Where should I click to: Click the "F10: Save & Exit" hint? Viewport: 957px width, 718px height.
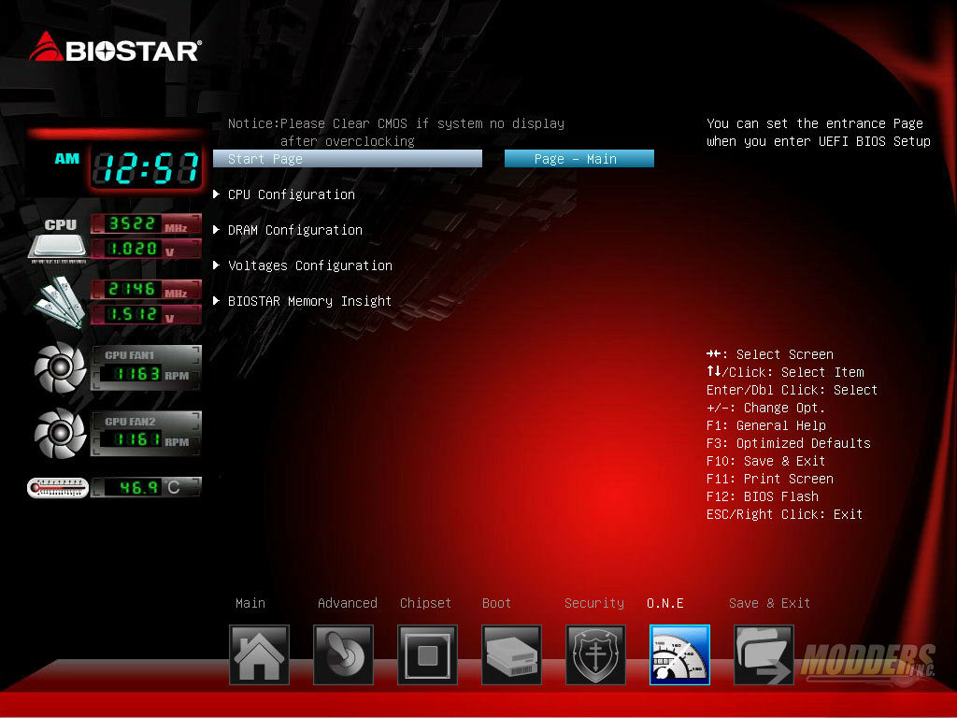click(x=765, y=460)
